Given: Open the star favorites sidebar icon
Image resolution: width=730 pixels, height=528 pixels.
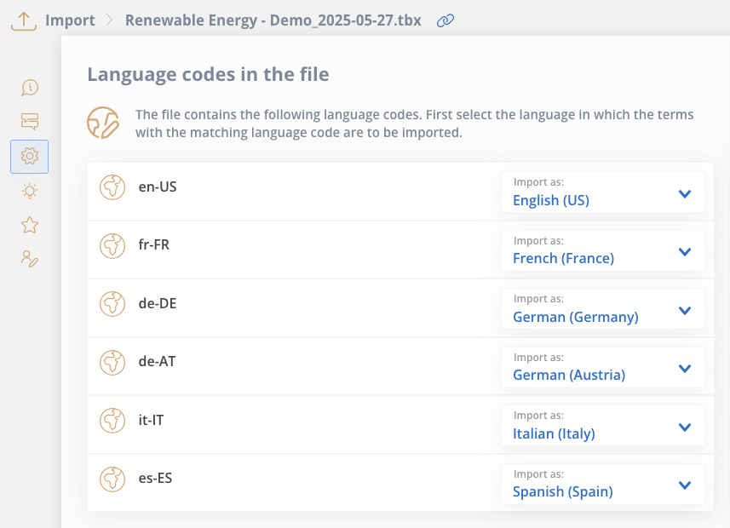Looking at the screenshot, I should [29, 226].
